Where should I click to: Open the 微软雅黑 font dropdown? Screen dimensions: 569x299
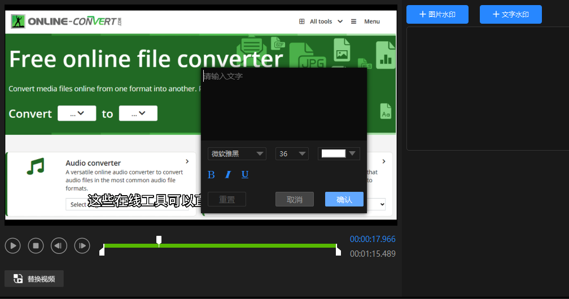tap(237, 154)
